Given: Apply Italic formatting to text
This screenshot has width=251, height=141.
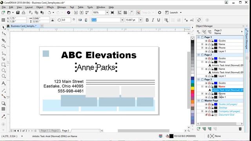Looking at the screenshot, I should point(153,20).
